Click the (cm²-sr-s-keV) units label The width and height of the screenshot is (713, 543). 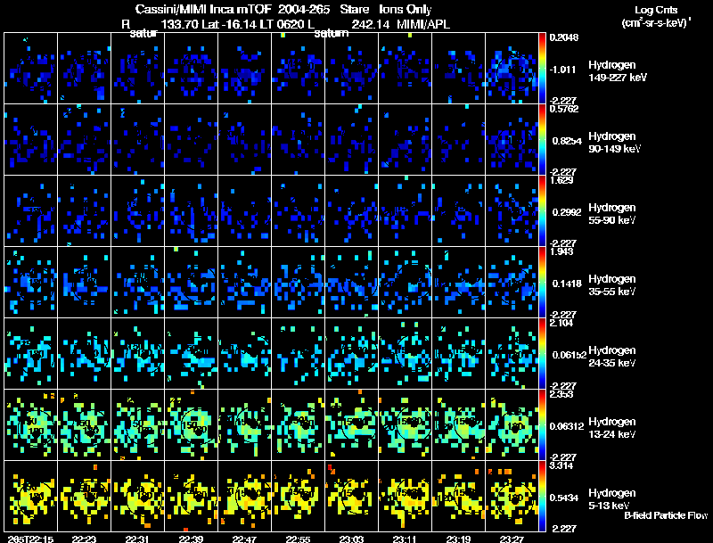pos(656,23)
